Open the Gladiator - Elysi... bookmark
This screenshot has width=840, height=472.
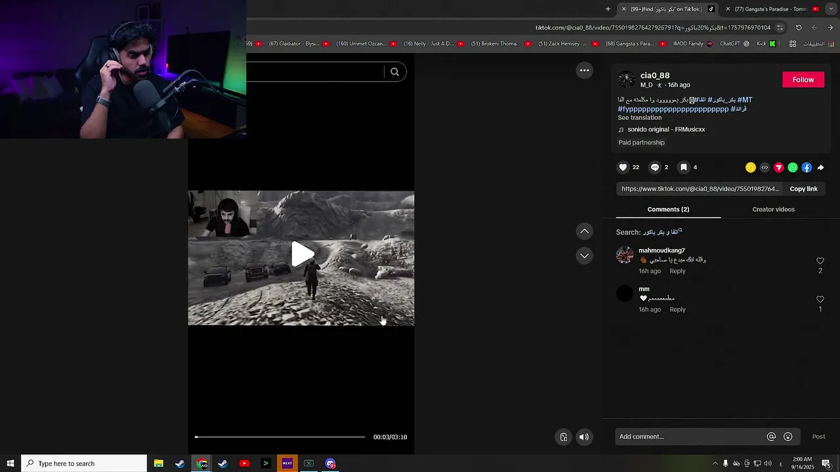click(x=299, y=44)
